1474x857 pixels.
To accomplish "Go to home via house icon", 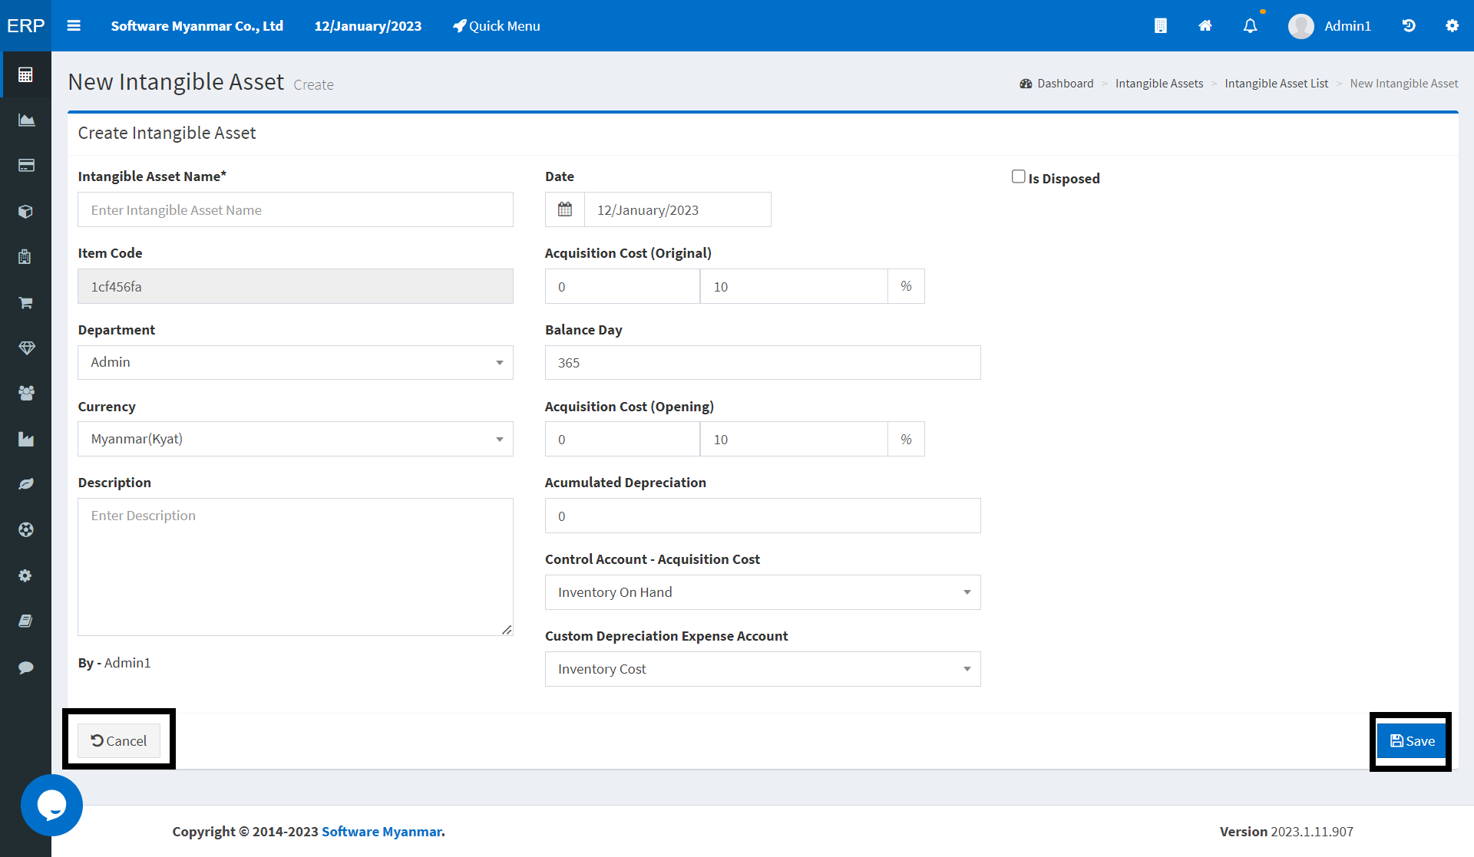I will coord(1205,25).
